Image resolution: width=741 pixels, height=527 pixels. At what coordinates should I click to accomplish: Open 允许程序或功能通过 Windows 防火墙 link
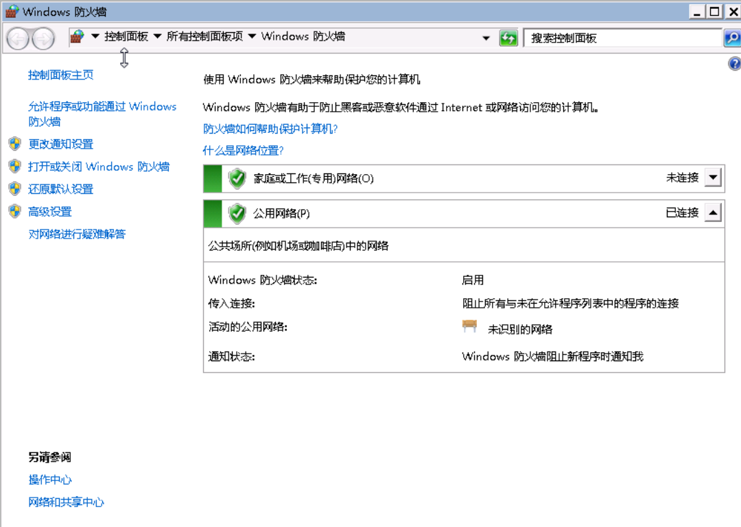102,114
